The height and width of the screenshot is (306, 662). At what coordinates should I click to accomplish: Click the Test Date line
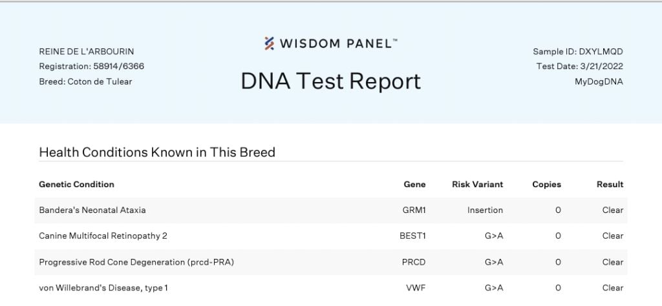(x=579, y=66)
